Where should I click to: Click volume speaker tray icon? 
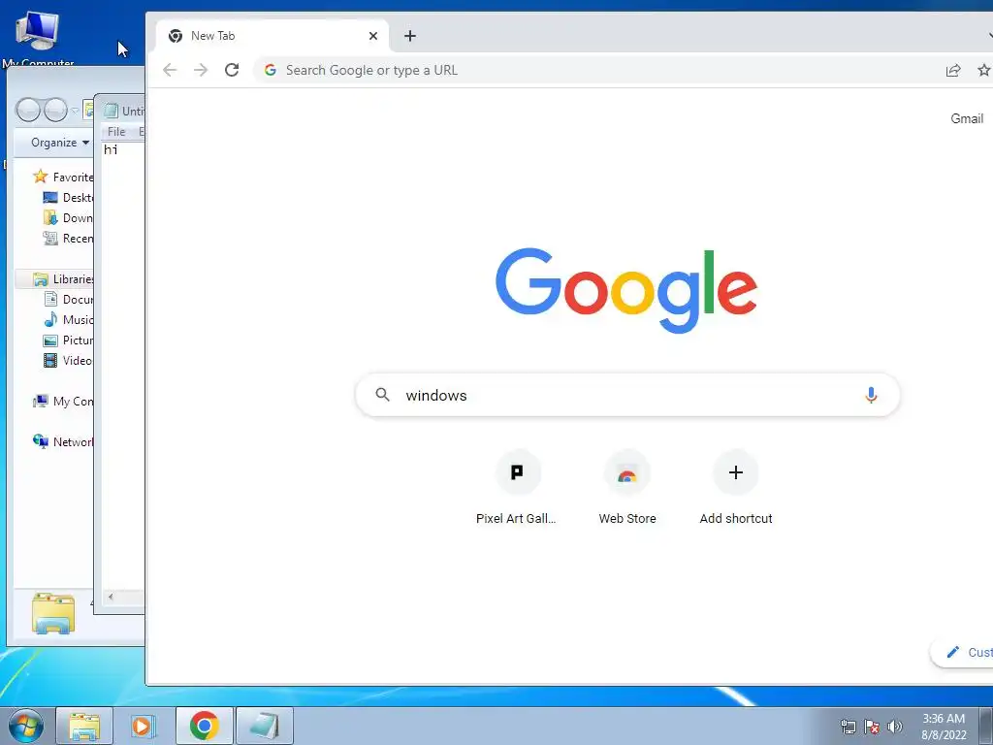(x=895, y=727)
